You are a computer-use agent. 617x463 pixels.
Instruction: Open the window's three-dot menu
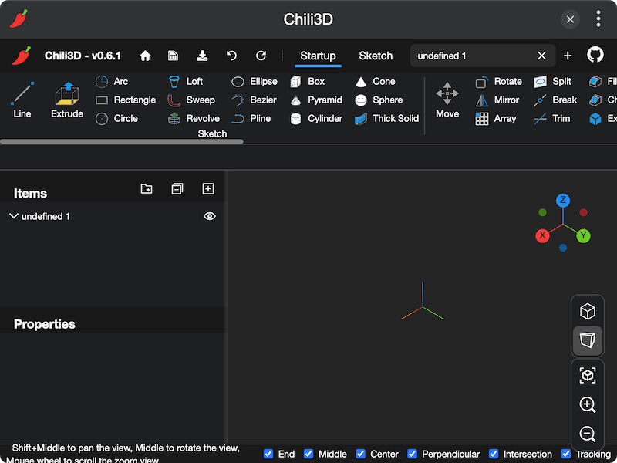(x=598, y=19)
